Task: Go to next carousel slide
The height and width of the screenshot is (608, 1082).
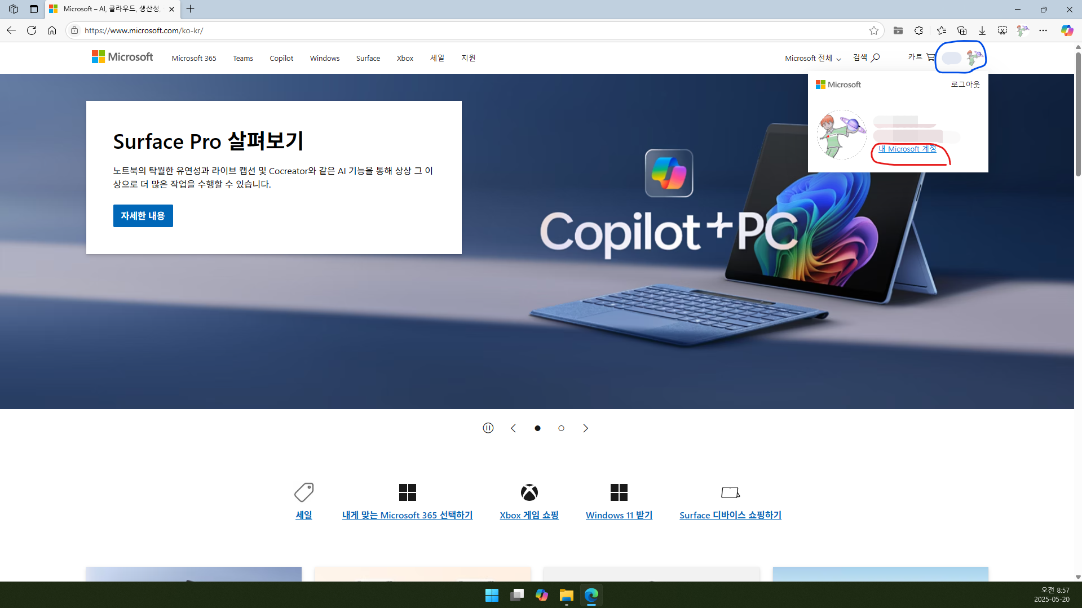Action: point(585,428)
